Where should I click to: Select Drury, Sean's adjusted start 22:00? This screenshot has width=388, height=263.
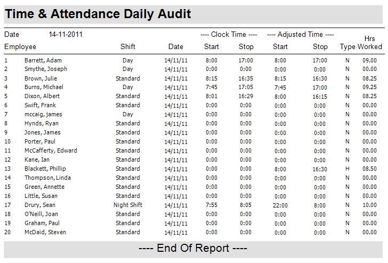tap(280, 205)
